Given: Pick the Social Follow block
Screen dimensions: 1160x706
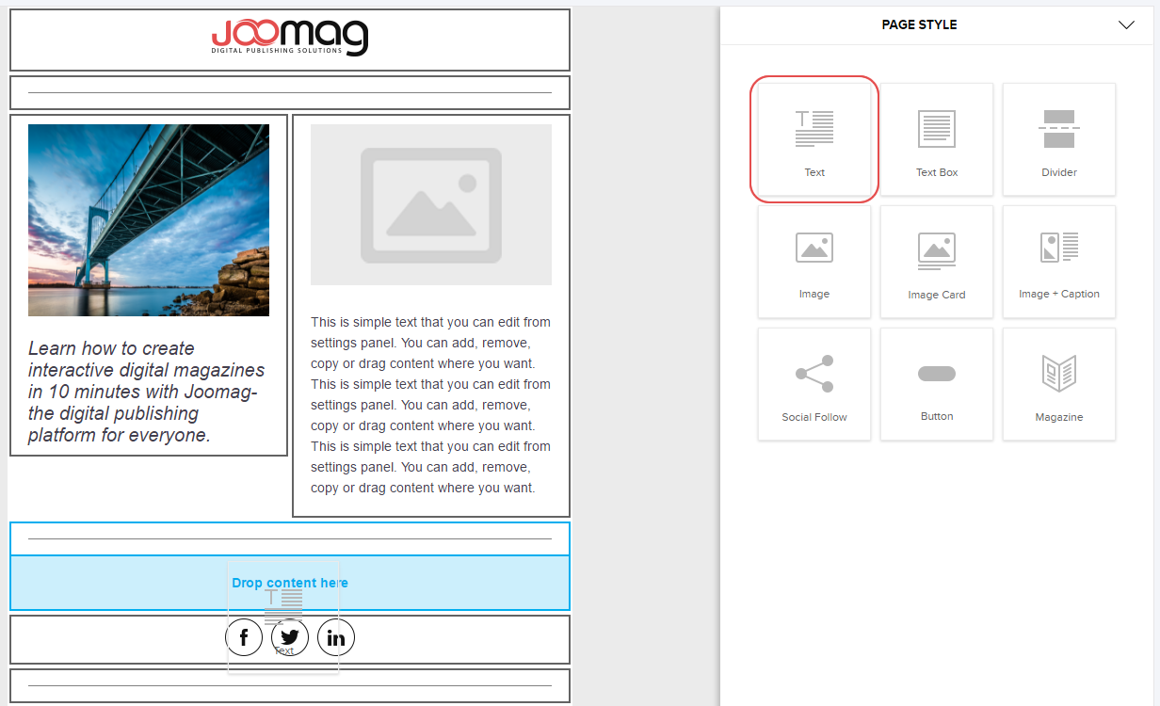Looking at the screenshot, I should coord(814,384).
